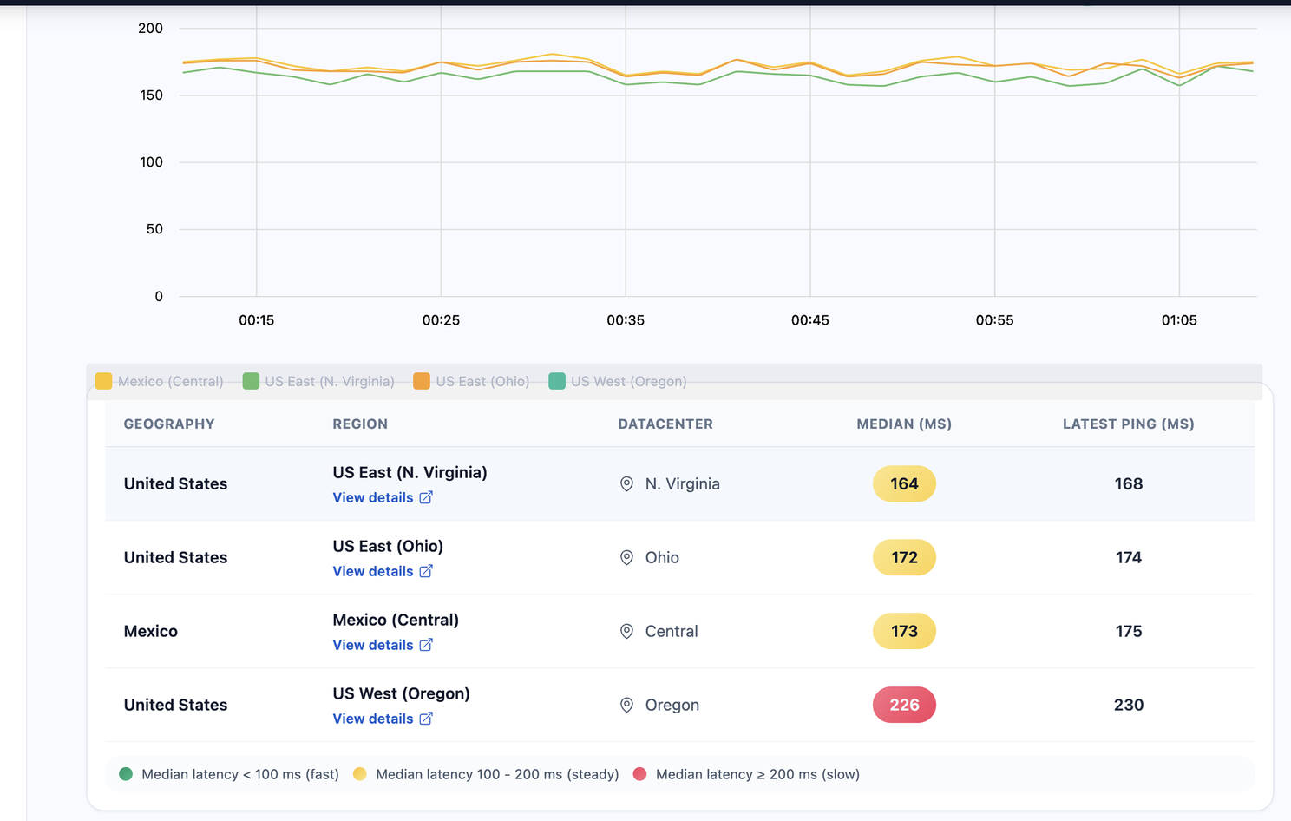1291x821 pixels.
Task: Toggle US East (N. Virginia) legend series
Action: 318,381
